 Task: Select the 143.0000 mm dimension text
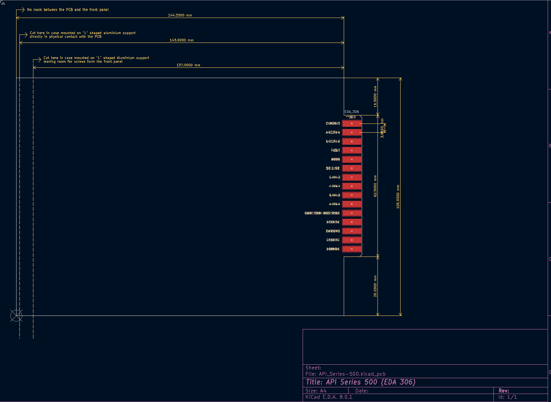[181, 40]
